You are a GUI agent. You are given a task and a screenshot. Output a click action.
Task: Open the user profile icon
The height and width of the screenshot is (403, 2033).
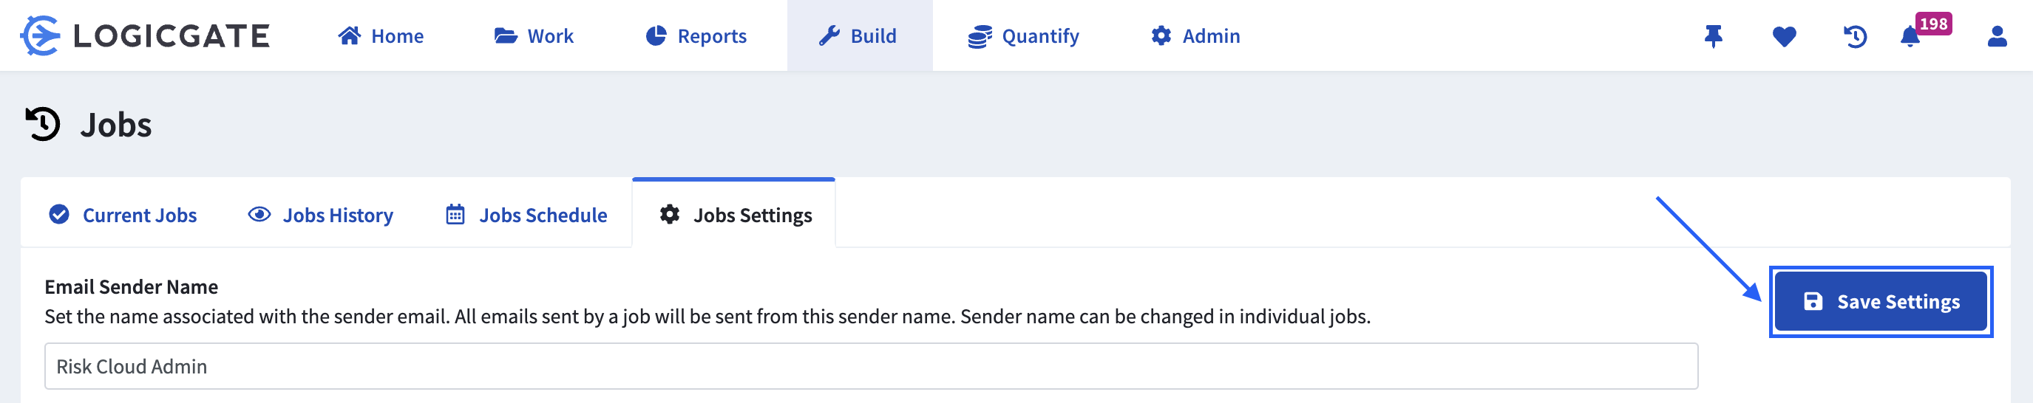[1997, 36]
